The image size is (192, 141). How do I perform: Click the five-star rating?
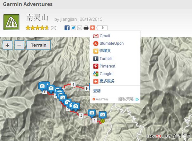coord(37,28)
